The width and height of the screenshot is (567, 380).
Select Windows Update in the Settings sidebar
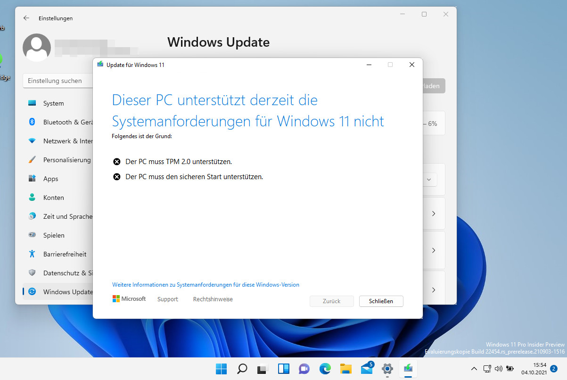(58, 292)
